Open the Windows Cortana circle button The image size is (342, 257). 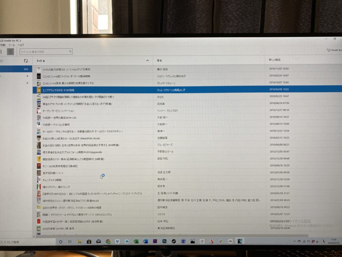pyautogui.click(x=60, y=242)
